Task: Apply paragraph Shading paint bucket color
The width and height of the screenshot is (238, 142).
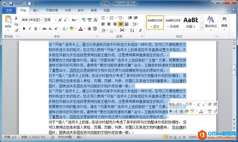Action: click(103, 31)
